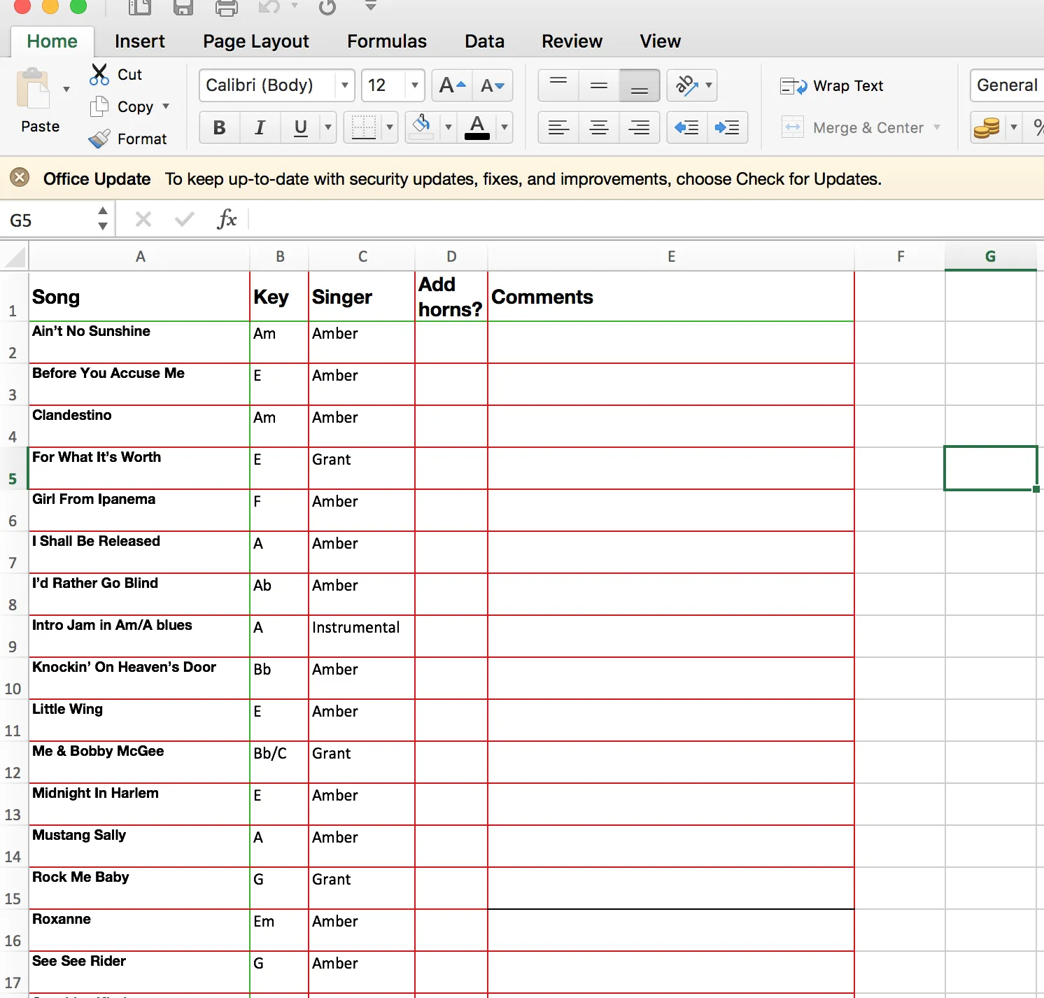Click the save icon in the title bar
Screen dimensions: 1044x998
tap(183, 7)
